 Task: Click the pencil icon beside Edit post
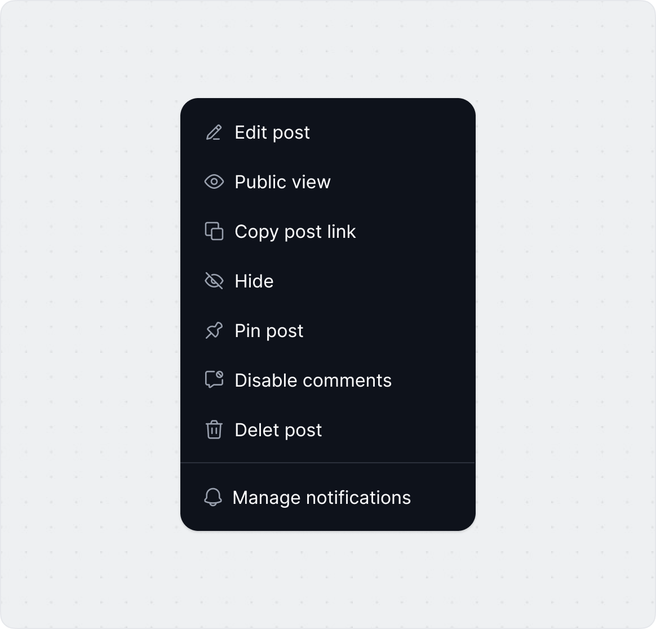tap(214, 132)
